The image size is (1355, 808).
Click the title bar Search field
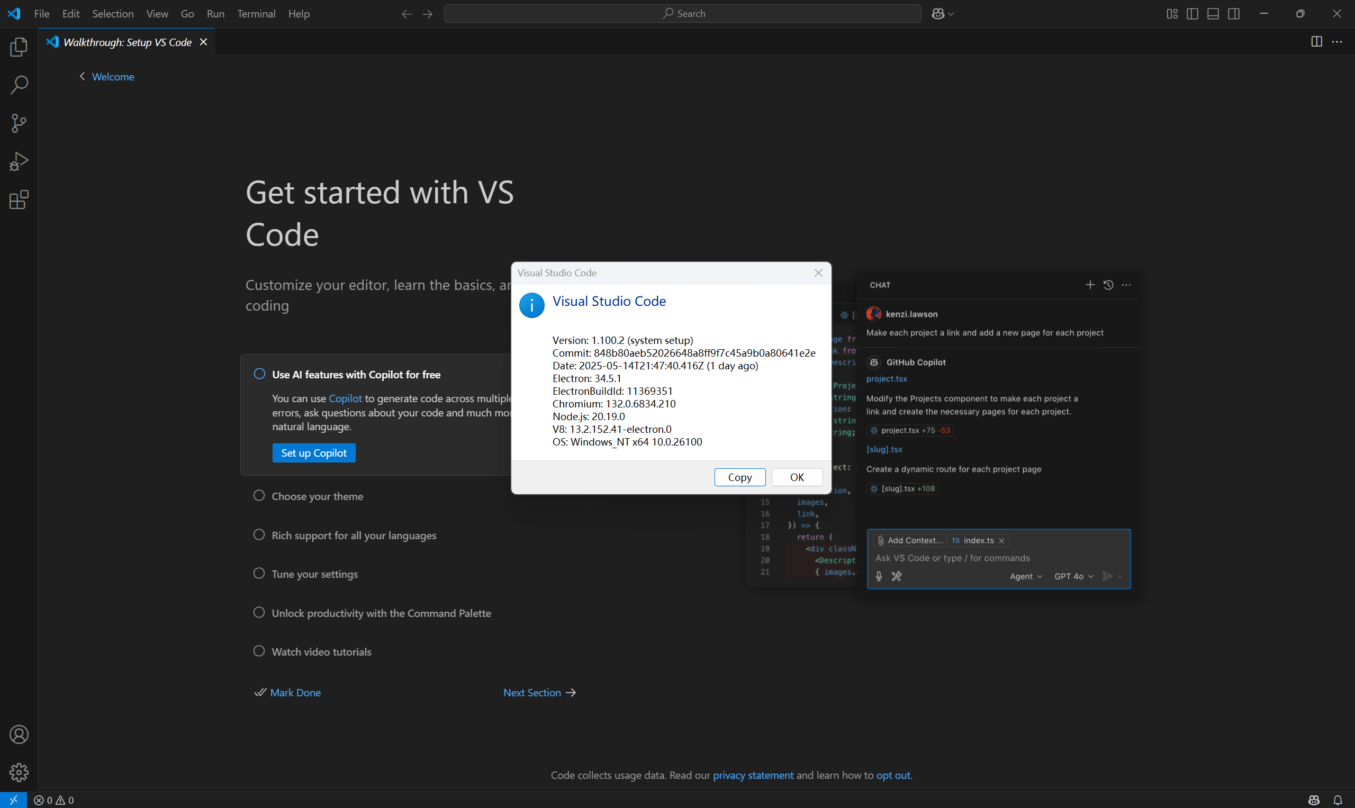coord(682,14)
